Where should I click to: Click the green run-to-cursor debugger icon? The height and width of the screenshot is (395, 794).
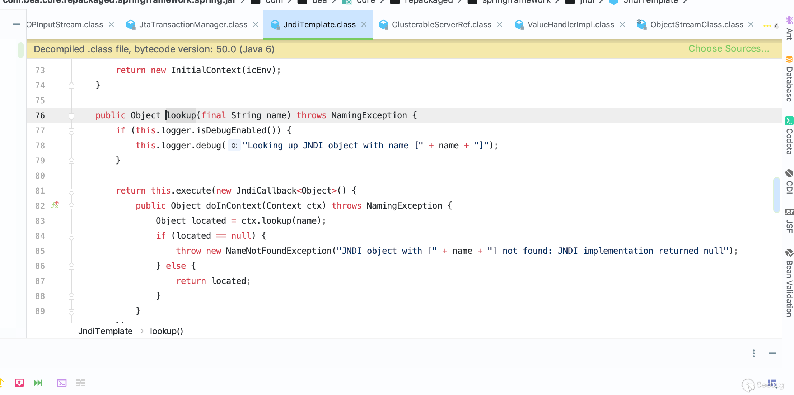point(38,383)
